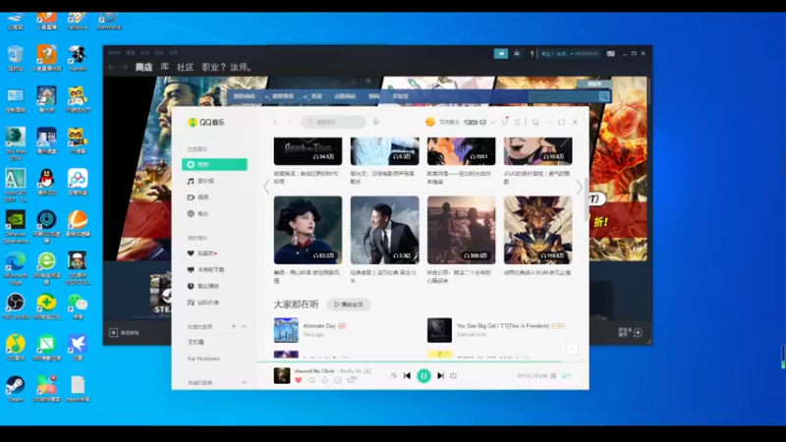Open the Alternate Day song row
Viewport: 786px width, 442px height.
point(346,330)
